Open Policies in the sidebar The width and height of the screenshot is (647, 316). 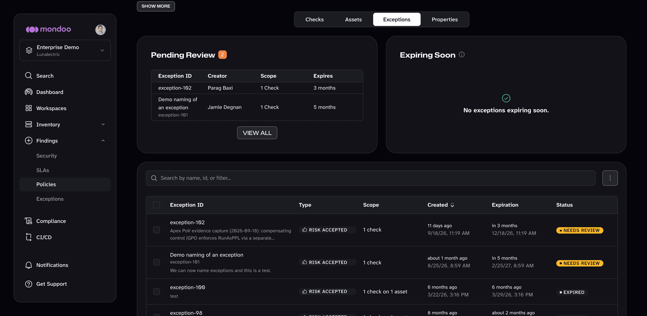coord(65,184)
